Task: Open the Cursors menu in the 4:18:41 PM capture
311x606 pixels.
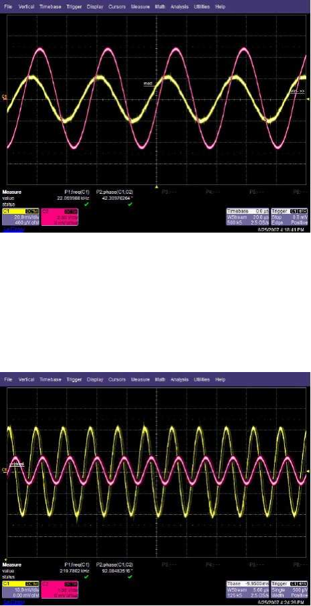Action: coord(117,7)
